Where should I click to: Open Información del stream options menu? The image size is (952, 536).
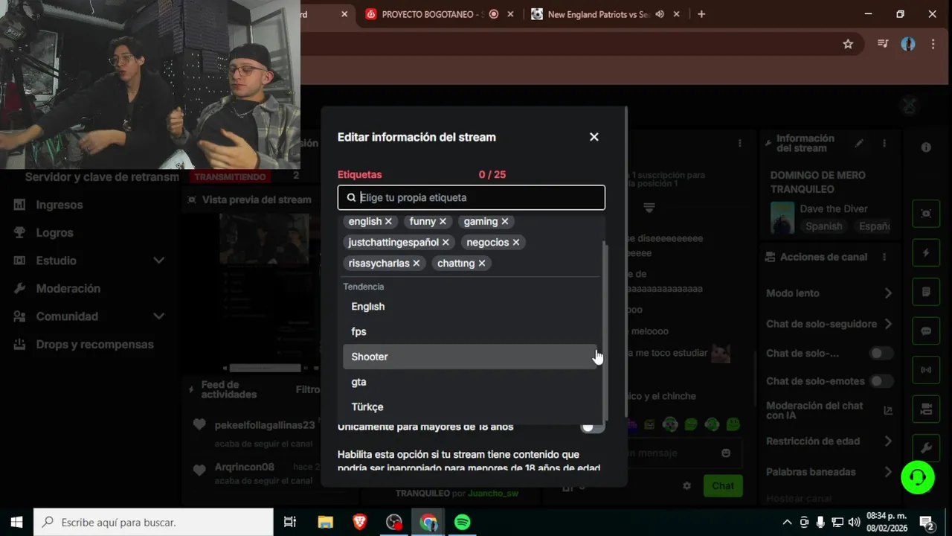(884, 143)
